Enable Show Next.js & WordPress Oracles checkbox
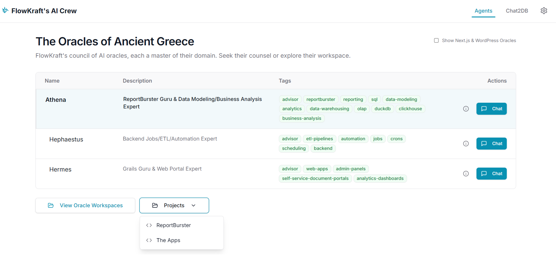This screenshot has width=556, height=255. tap(436, 41)
